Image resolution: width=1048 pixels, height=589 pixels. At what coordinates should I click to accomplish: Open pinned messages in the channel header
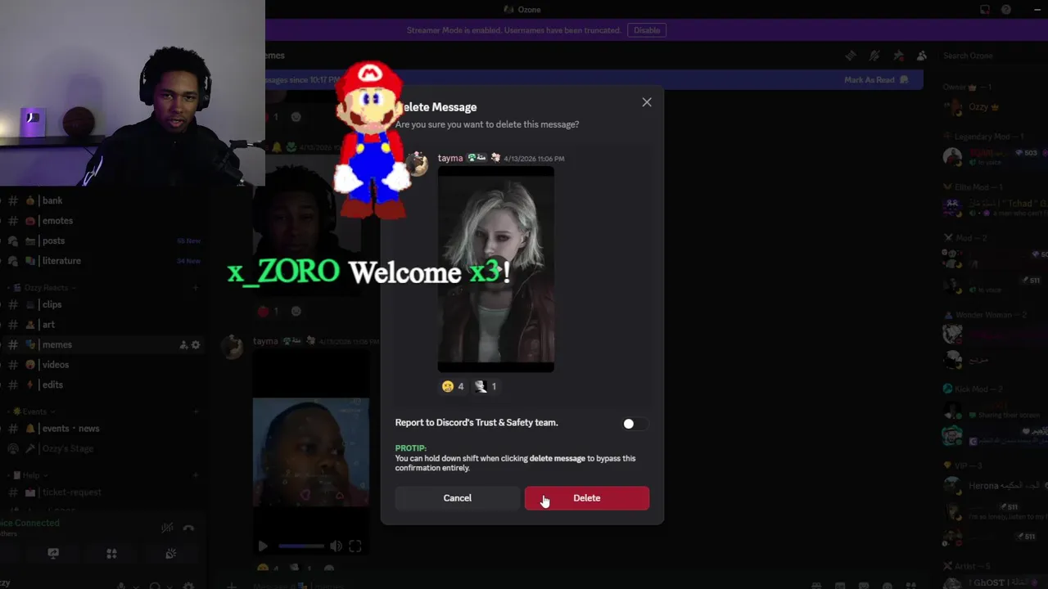pyautogui.click(x=898, y=56)
